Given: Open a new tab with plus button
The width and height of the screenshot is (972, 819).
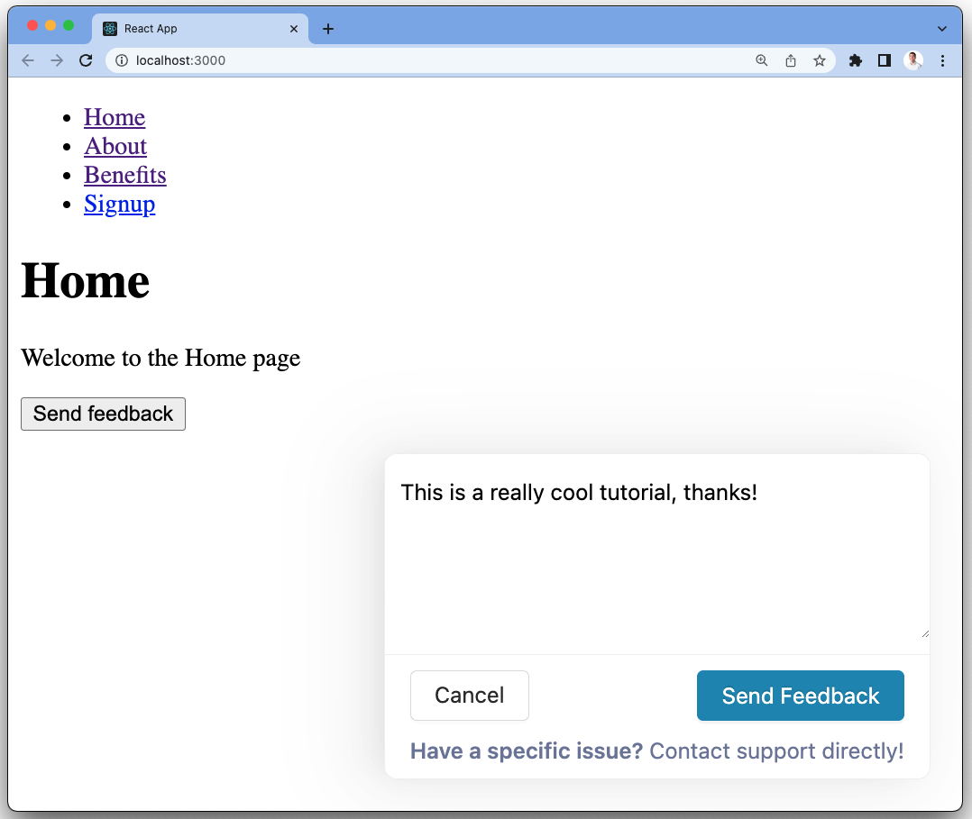Looking at the screenshot, I should coord(328,29).
